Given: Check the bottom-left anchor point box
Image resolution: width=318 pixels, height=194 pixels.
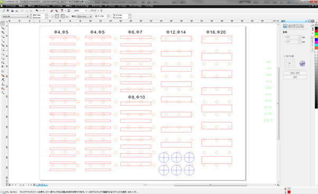Looking at the screenshot, I should tap(286, 67).
